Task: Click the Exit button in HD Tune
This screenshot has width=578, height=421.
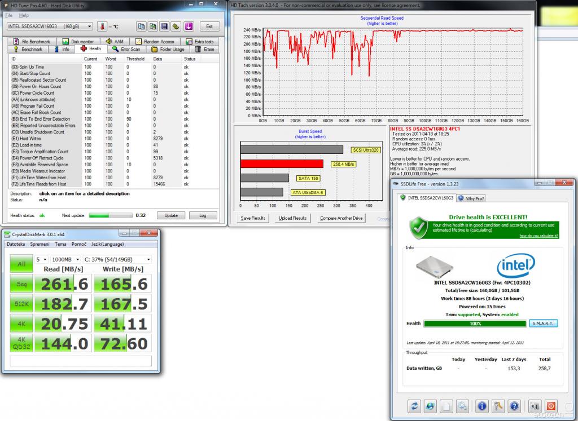Action: [x=209, y=26]
